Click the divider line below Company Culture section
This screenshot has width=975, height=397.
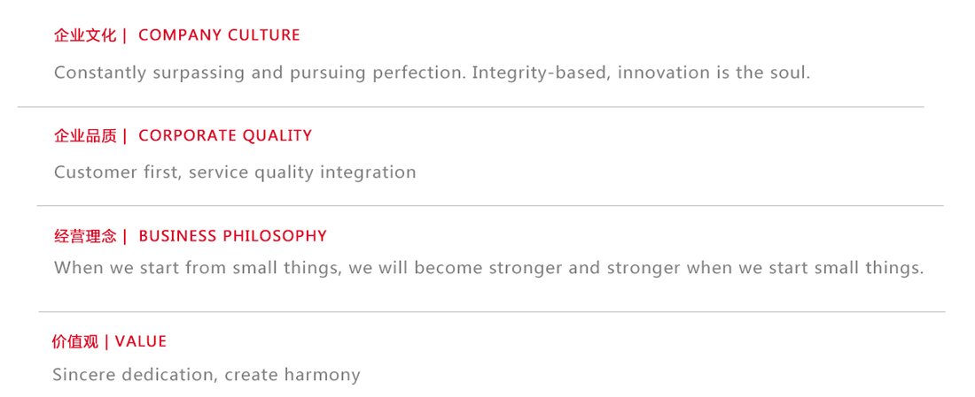click(x=470, y=107)
